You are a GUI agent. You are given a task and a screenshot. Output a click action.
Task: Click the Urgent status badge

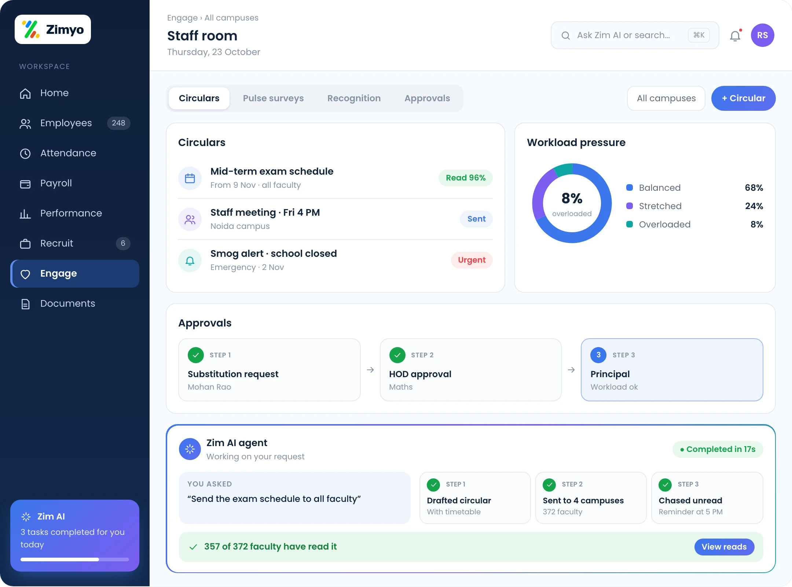[x=472, y=260]
